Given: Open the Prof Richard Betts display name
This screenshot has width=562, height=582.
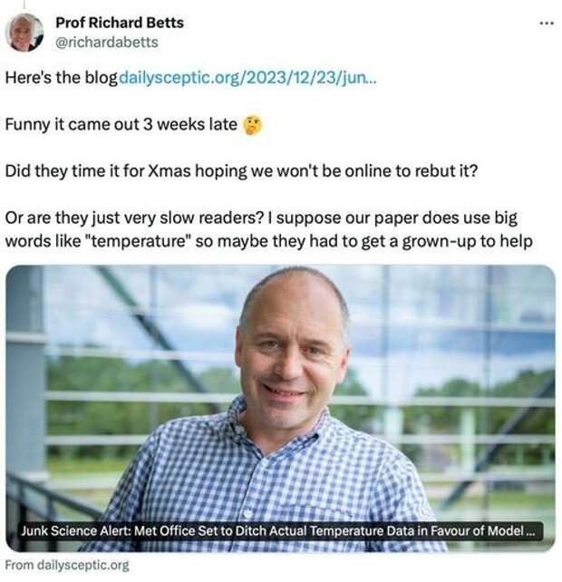Looking at the screenshot, I should [x=120, y=23].
